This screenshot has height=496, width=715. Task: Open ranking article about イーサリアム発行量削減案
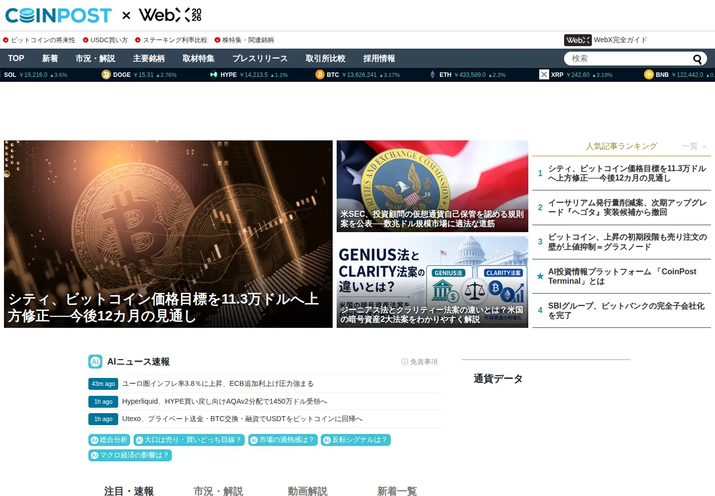click(627, 207)
